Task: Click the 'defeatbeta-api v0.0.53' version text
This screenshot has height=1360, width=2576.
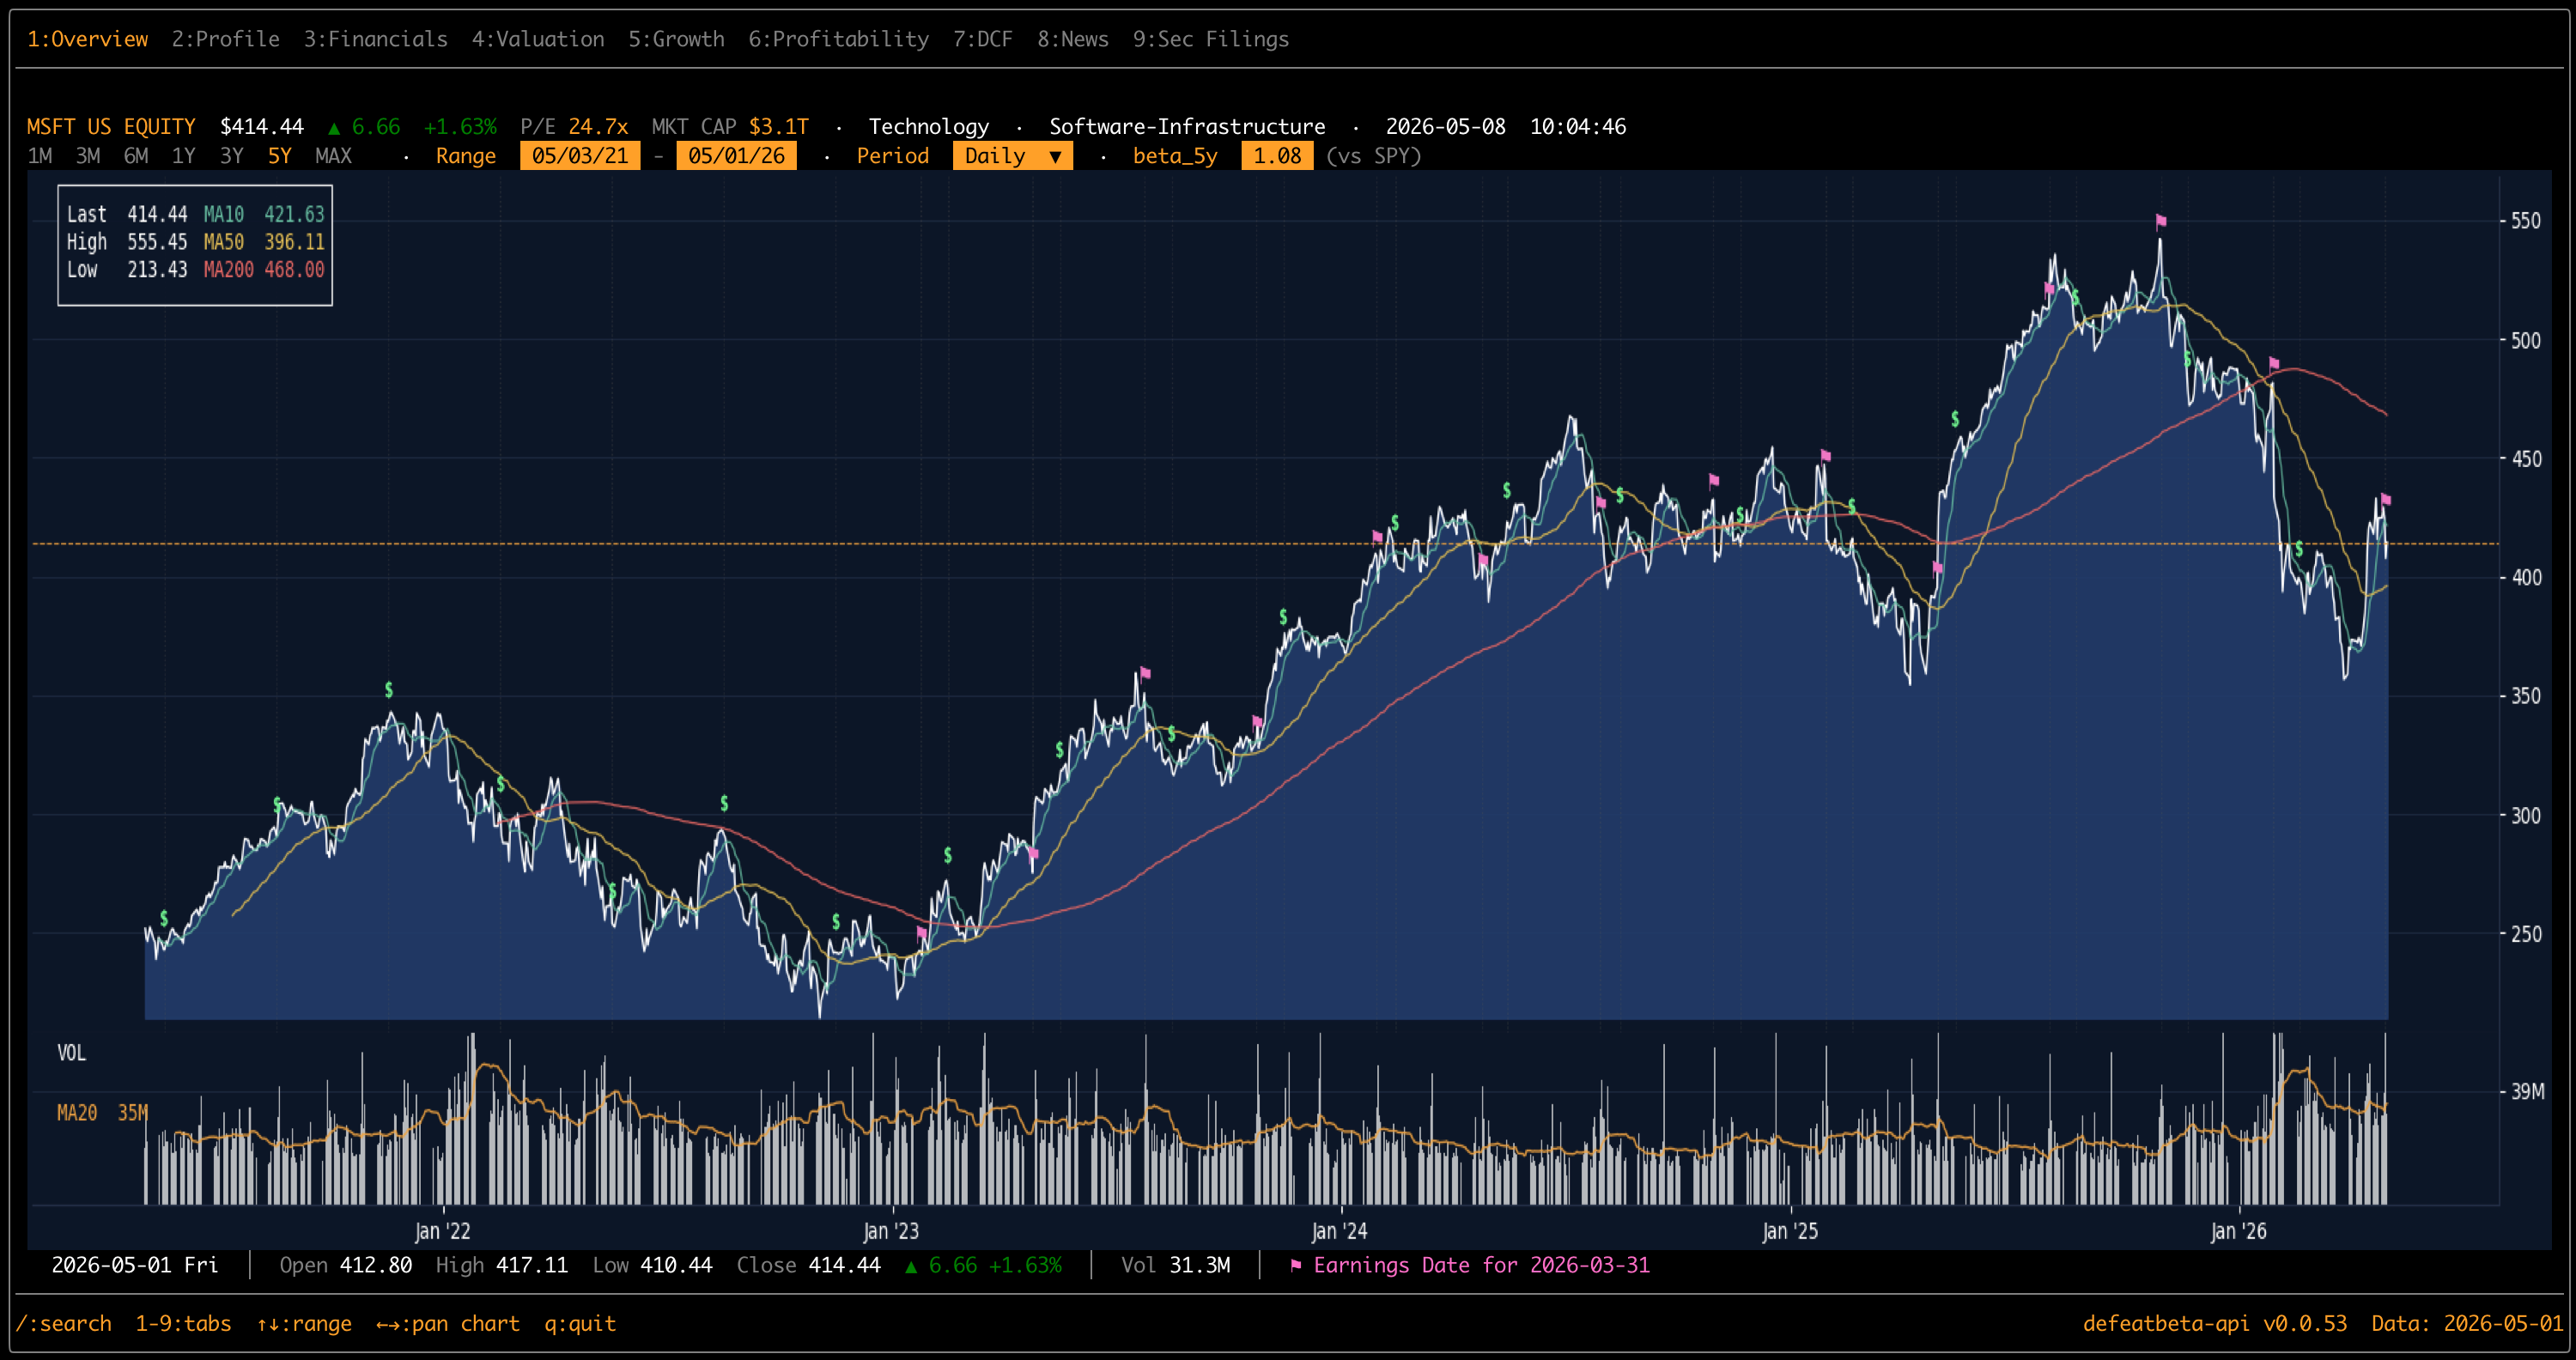Action: (2215, 1323)
